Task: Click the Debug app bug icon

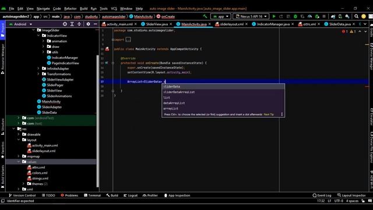Action: [295, 16]
